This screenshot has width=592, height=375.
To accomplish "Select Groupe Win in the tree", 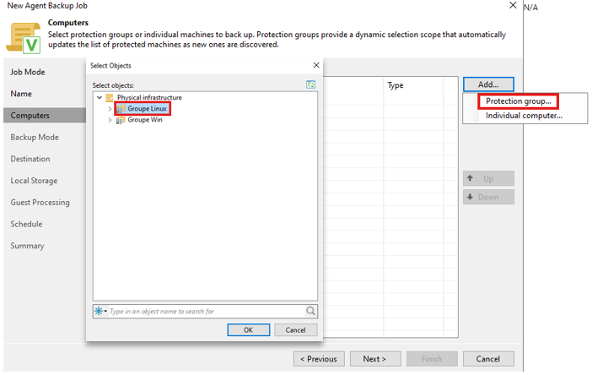I will (x=144, y=120).
